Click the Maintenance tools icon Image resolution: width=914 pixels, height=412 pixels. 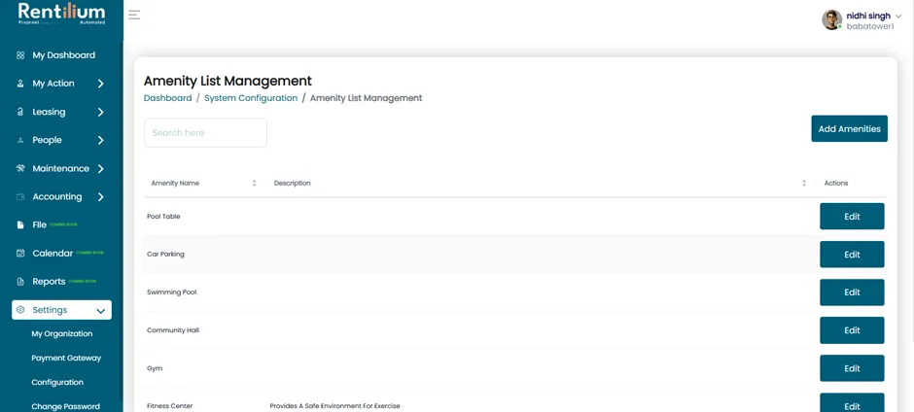pyautogui.click(x=20, y=168)
